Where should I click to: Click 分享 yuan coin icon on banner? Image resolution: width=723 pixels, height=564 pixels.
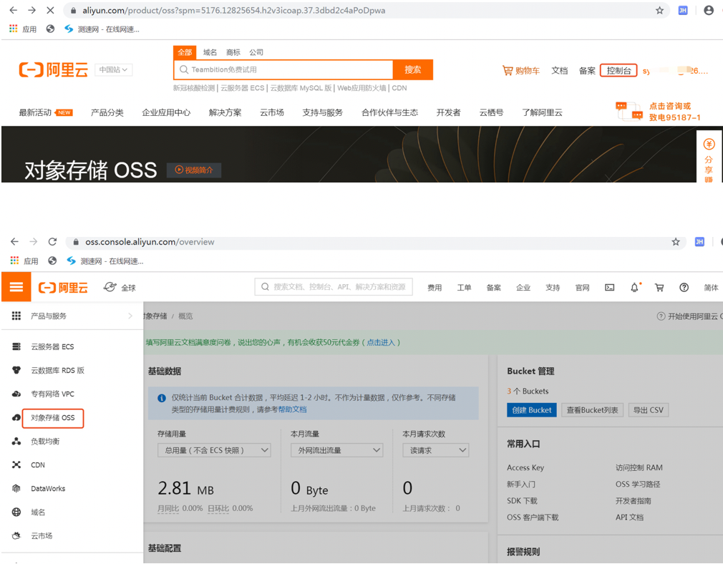coord(709,145)
